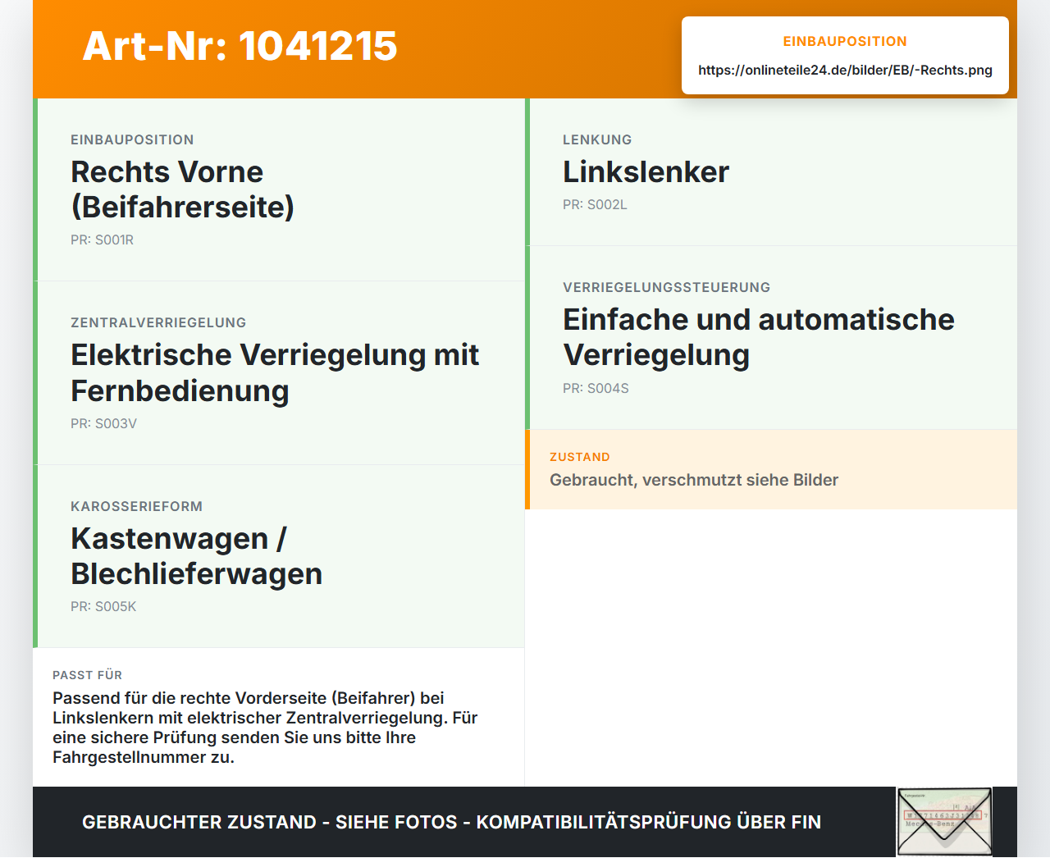
Task: Click the Karosserieform section label
Action: tap(136, 507)
